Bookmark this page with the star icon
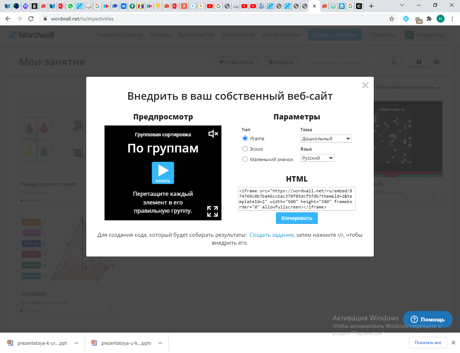This screenshot has width=460, height=353. click(392, 19)
